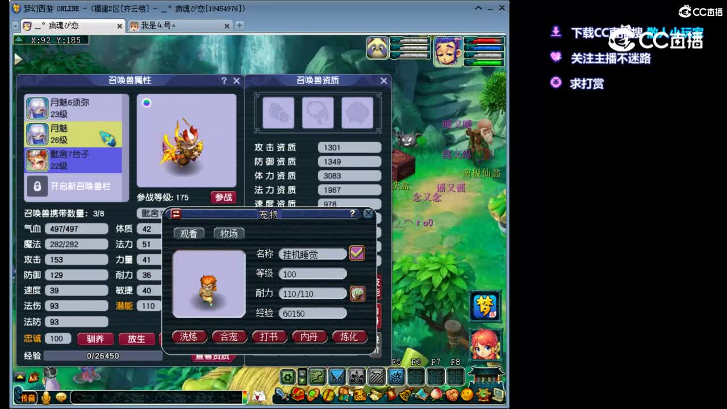Select the gear skill slot in shortcut bar
727x409 pixels.
click(288, 376)
